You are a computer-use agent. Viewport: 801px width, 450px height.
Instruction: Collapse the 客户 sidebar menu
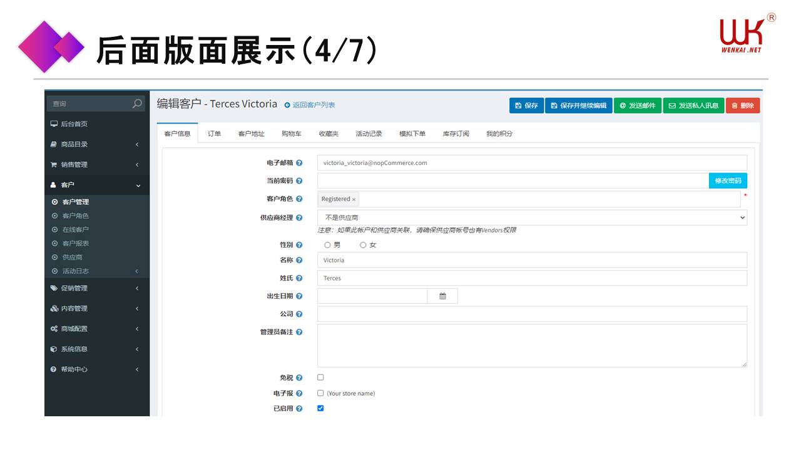(97, 185)
